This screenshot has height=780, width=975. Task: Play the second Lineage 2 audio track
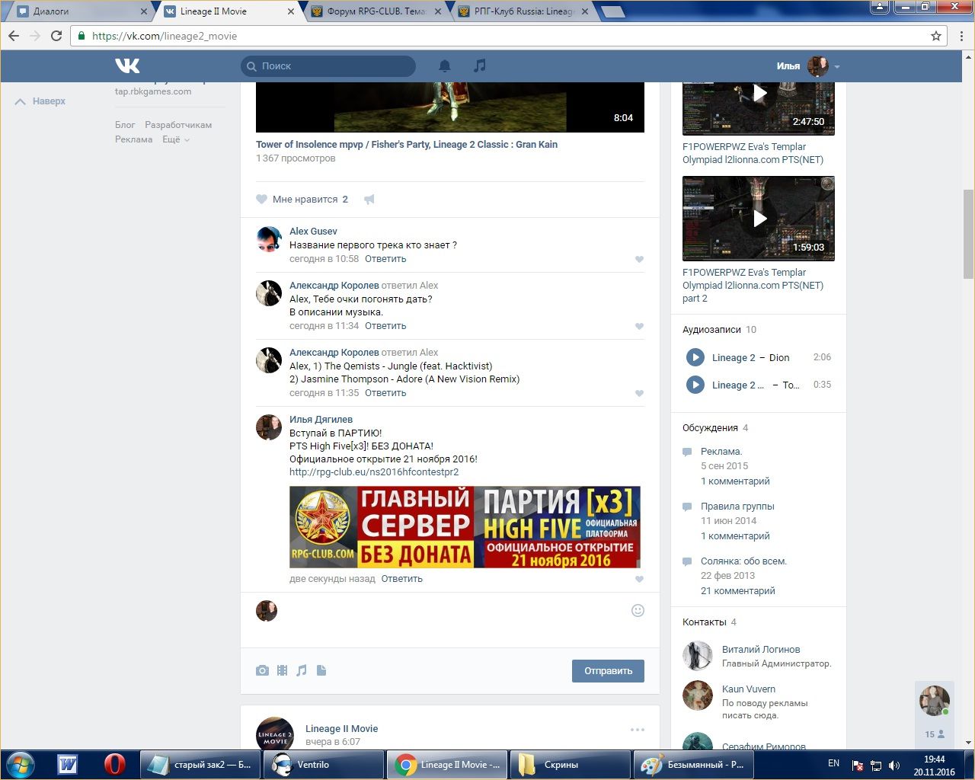tap(695, 385)
